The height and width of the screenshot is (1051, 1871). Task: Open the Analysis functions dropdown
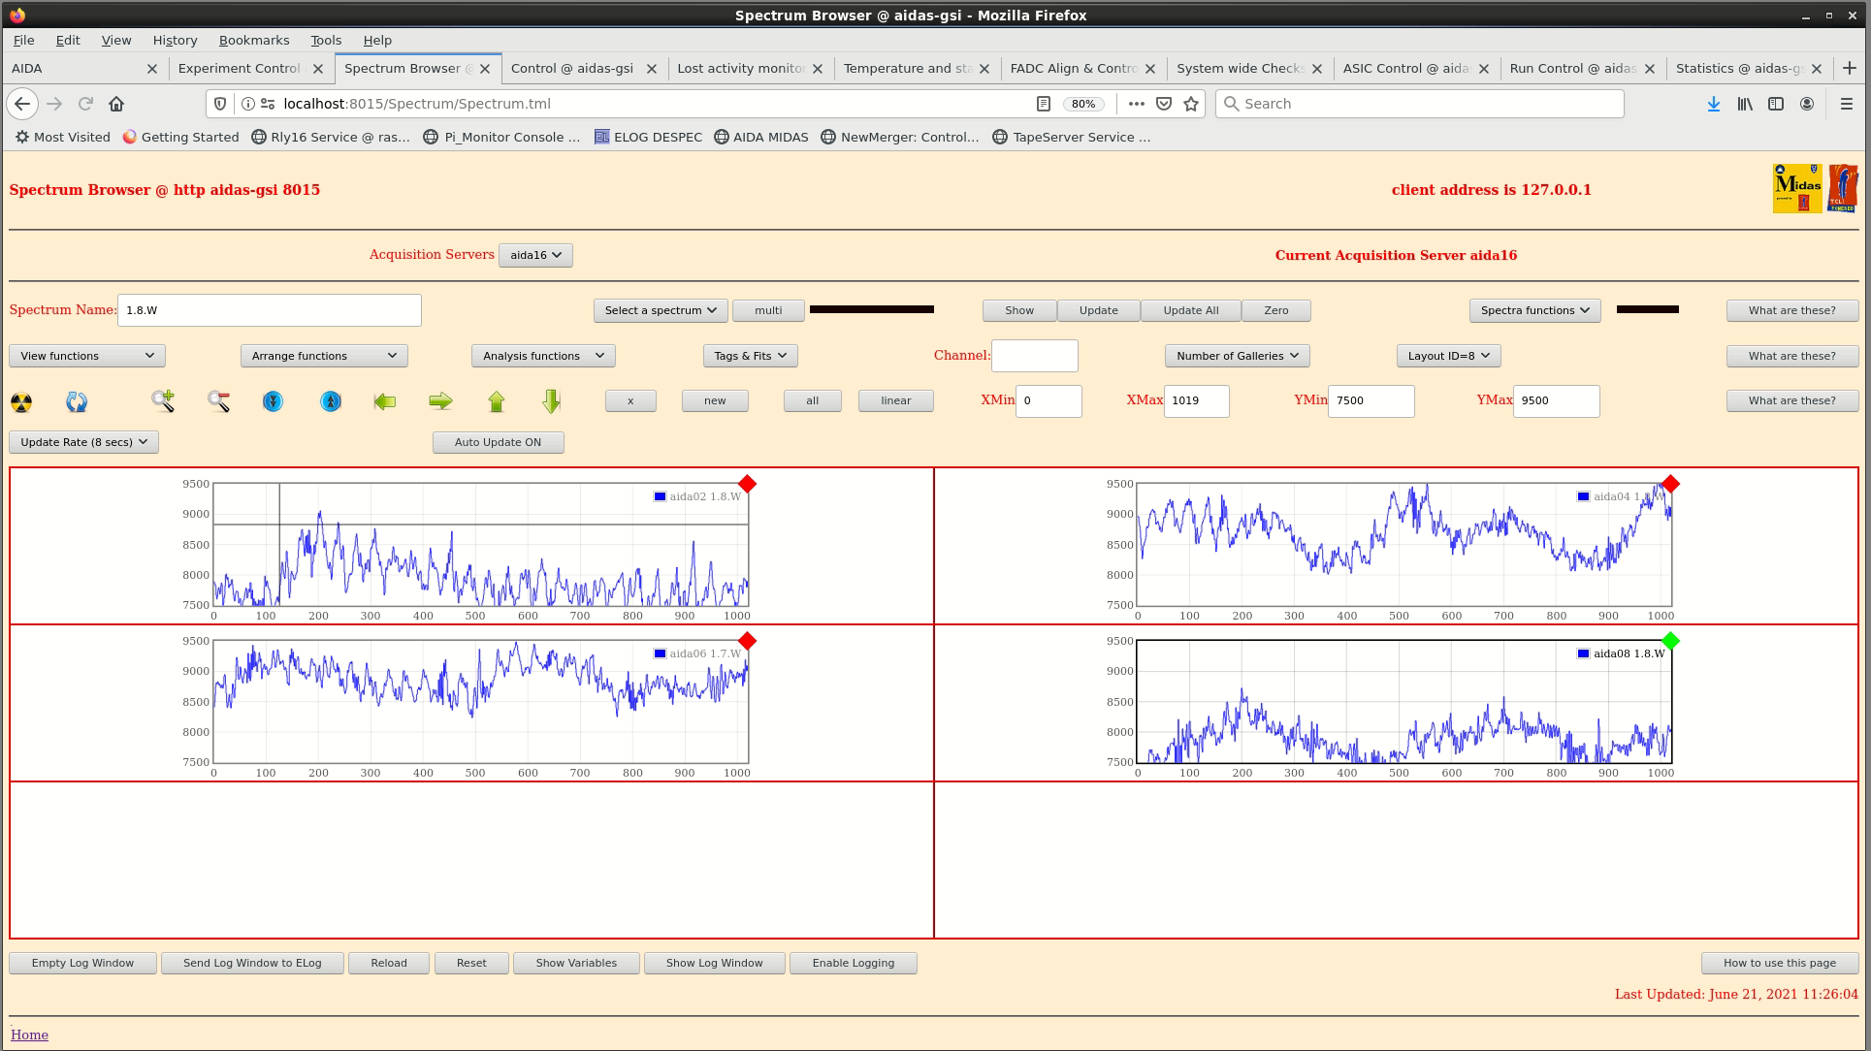[543, 356]
